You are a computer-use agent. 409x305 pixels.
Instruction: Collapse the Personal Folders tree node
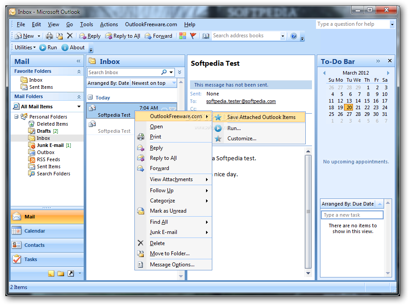point(16,117)
